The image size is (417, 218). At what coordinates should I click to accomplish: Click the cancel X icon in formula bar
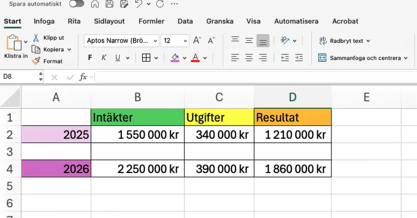[x=54, y=77]
